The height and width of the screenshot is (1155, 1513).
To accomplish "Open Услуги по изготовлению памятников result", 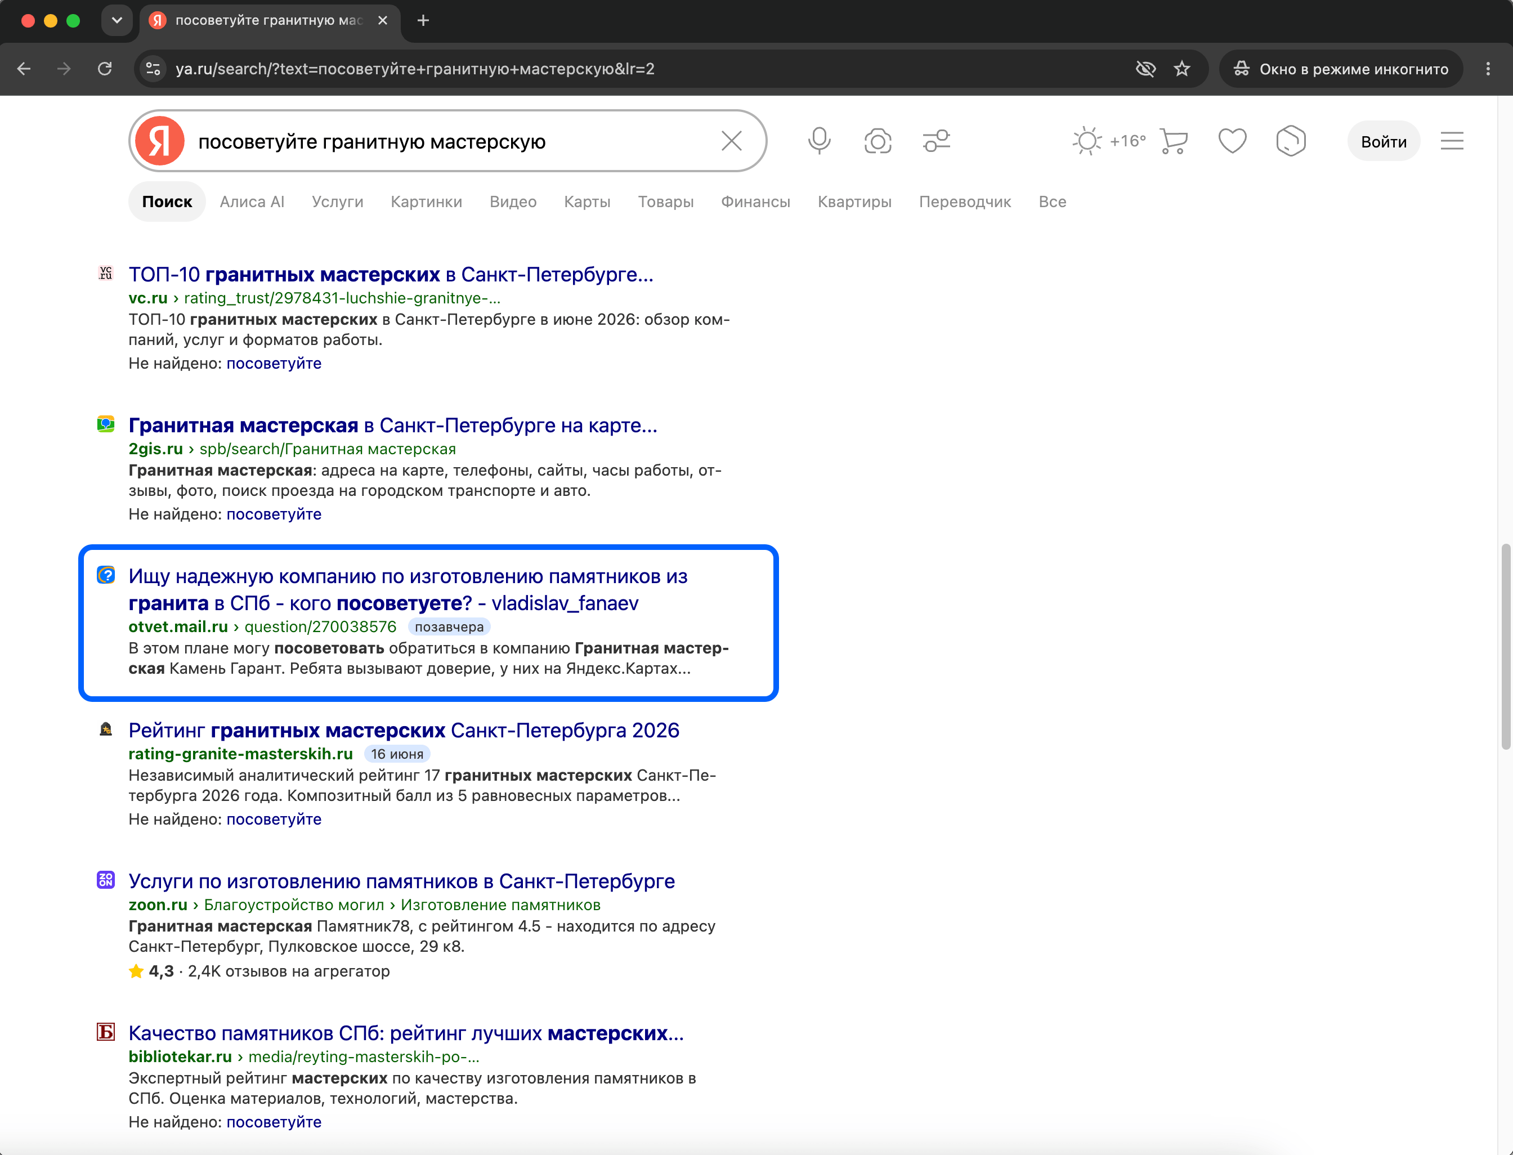I will point(401,881).
